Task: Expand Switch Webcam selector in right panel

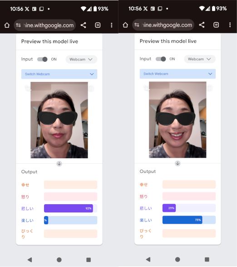Action: click(x=178, y=74)
